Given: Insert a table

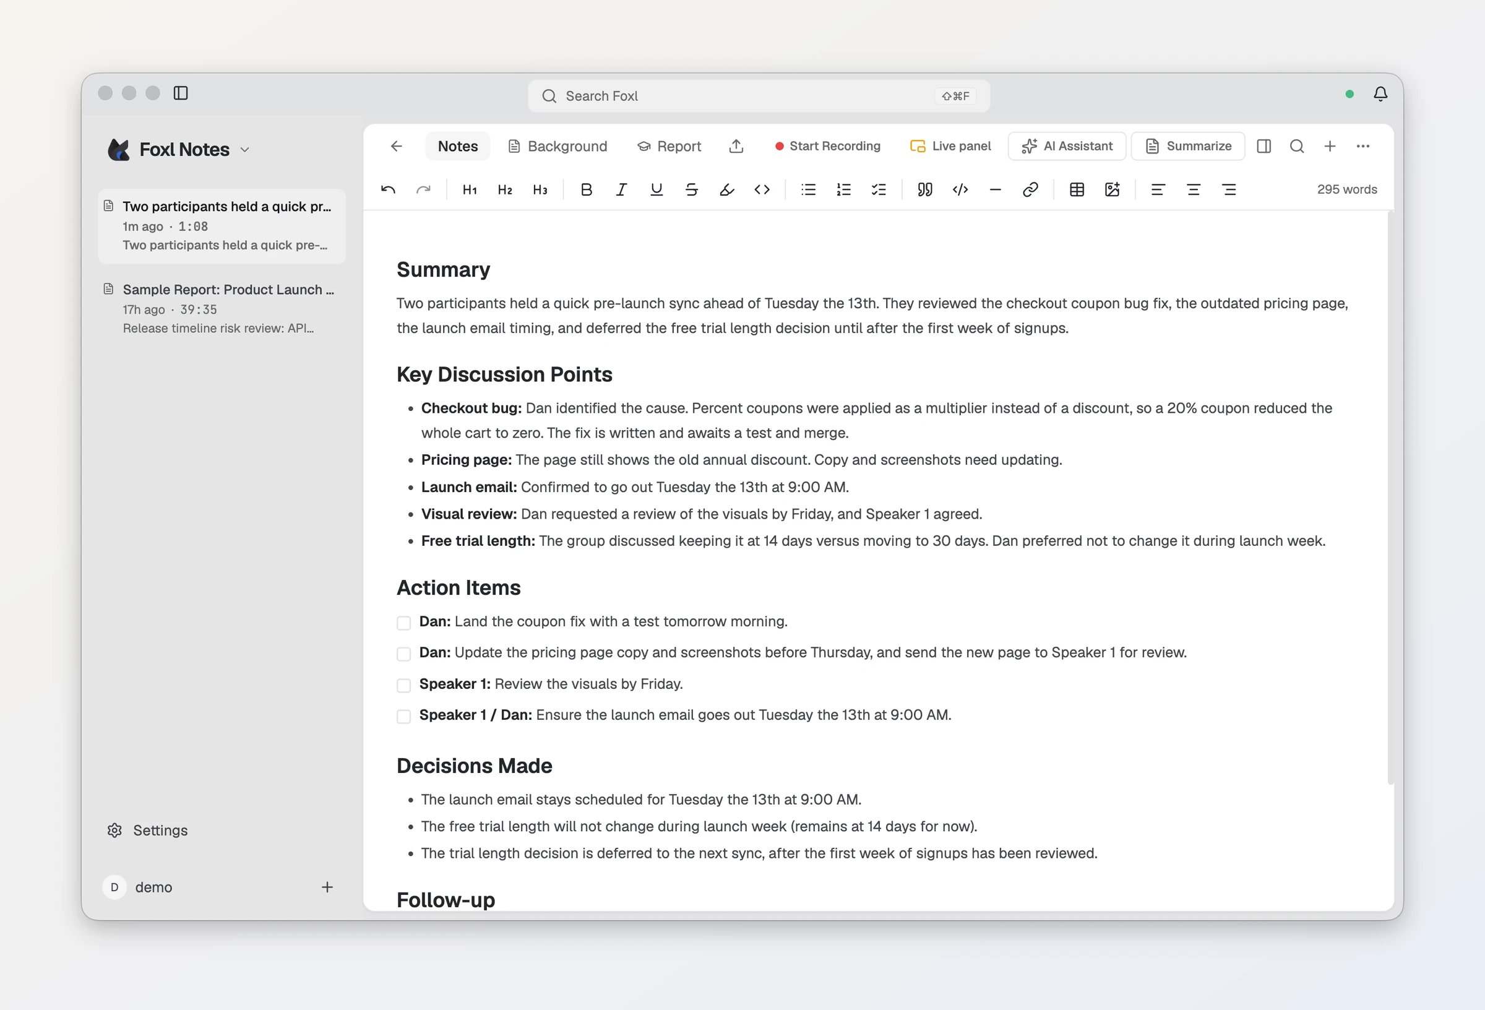Looking at the screenshot, I should click(x=1077, y=190).
